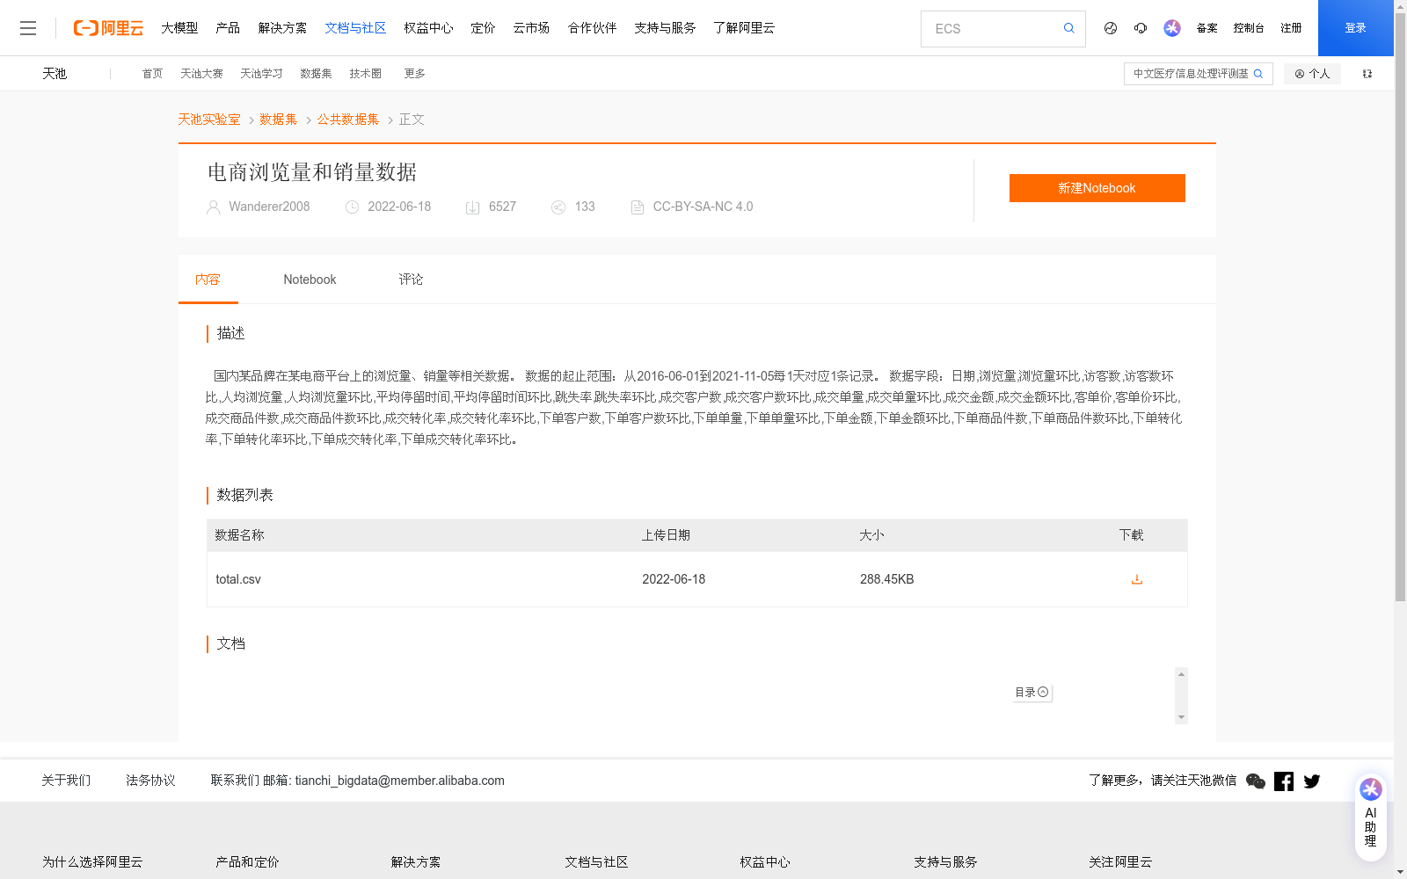Open the 合作伙伴 menu
The width and height of the screenshot is (1407, 879).
point(592,28)
